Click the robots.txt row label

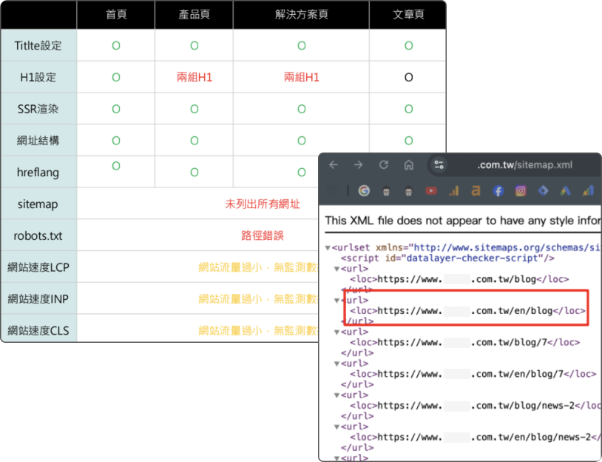[38, 235]
